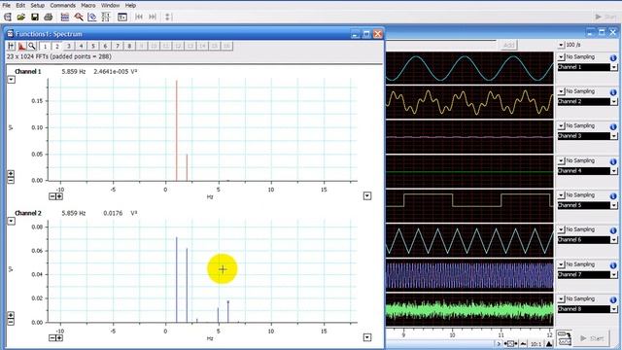Open Channel 1 spectrum x-axis dropdown arrow
Image resolution: width=622 pixels, height=350 pixels.
click(x=367, y=196)
